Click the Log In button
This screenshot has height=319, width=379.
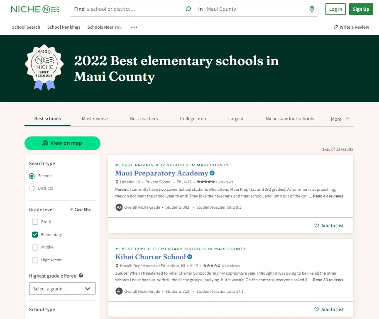point(335,9)
